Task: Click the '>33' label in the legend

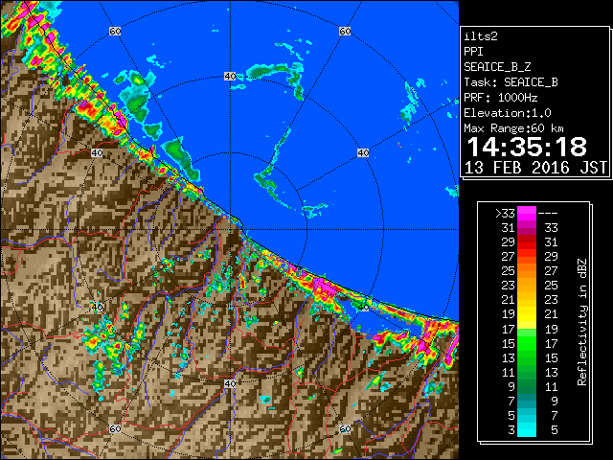Action: coord(505,214)
